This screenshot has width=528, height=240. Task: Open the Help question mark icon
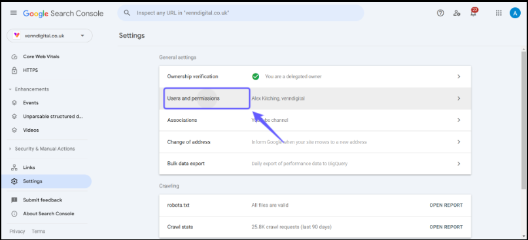(440, 13)
